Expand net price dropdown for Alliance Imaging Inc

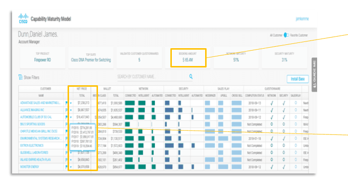pyautogui.click(x=71, y=110)
